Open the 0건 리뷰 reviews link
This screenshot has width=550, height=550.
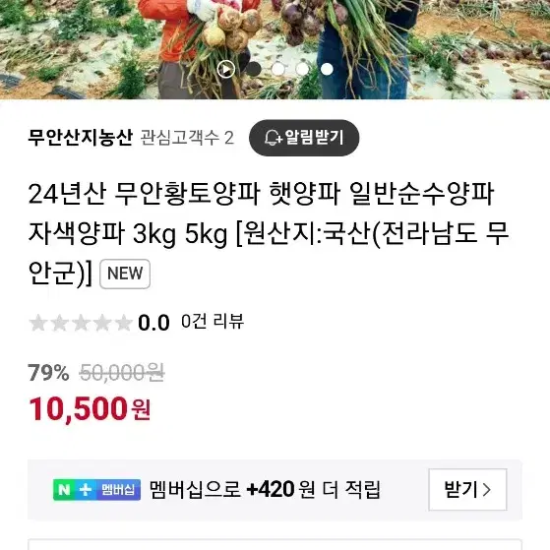tap(213, 322)
